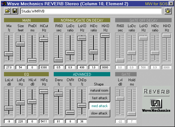Click the LoFq Hz EQ slider handle
The width and height of the screenshot is (175, 127).
[21, 103]
